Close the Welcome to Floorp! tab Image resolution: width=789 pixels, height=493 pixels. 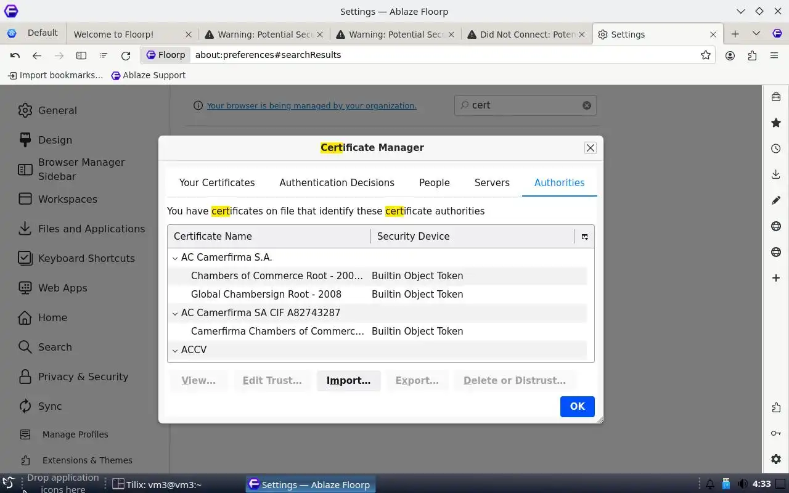click(x=189, y=35)
